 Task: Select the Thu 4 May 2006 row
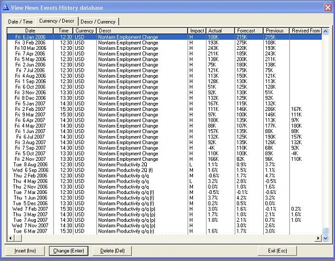165,181
